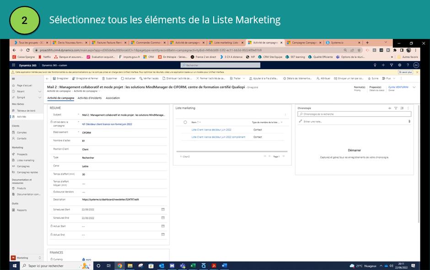Open Liste Client licence décideur juin 2022 complément

218,137
